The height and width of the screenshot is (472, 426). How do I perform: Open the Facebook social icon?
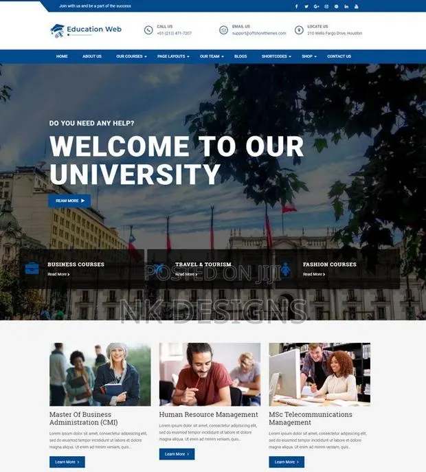[x=296, y=6]
